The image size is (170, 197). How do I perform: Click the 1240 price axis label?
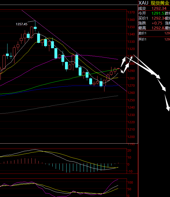[131, 108]
